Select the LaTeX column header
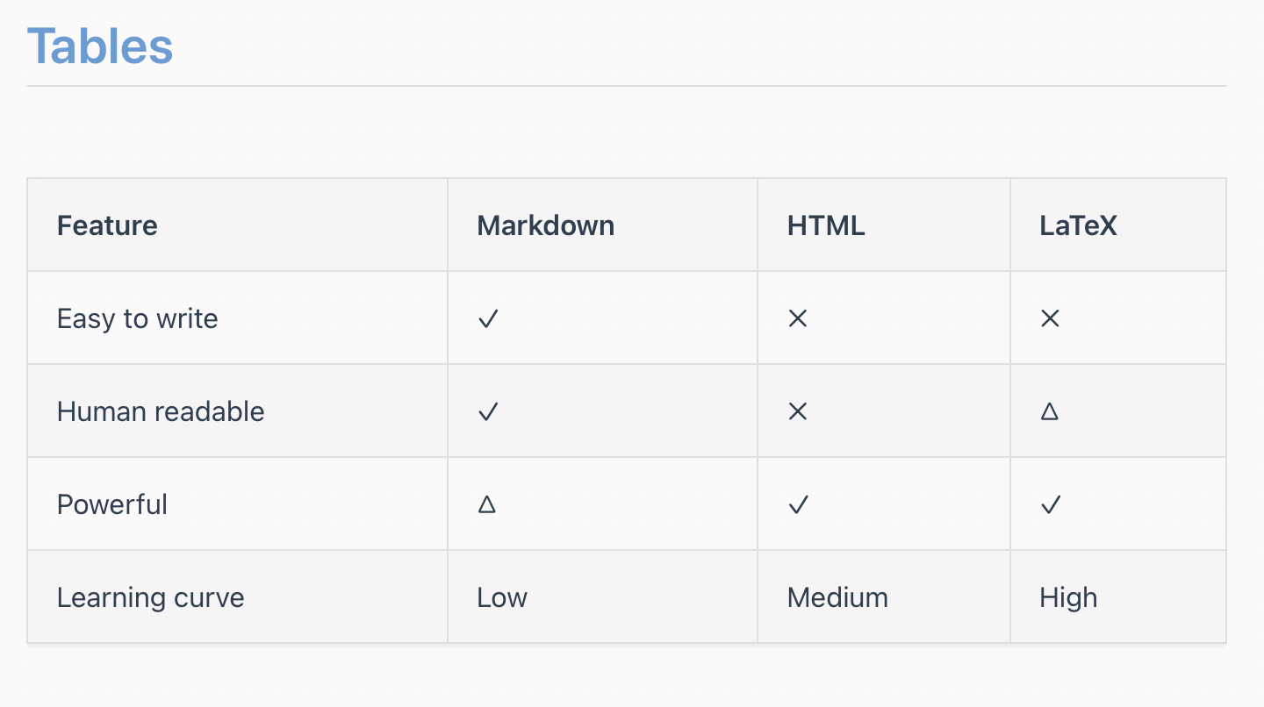This screenshot has height=707, width=1264. pos(1078,225)
